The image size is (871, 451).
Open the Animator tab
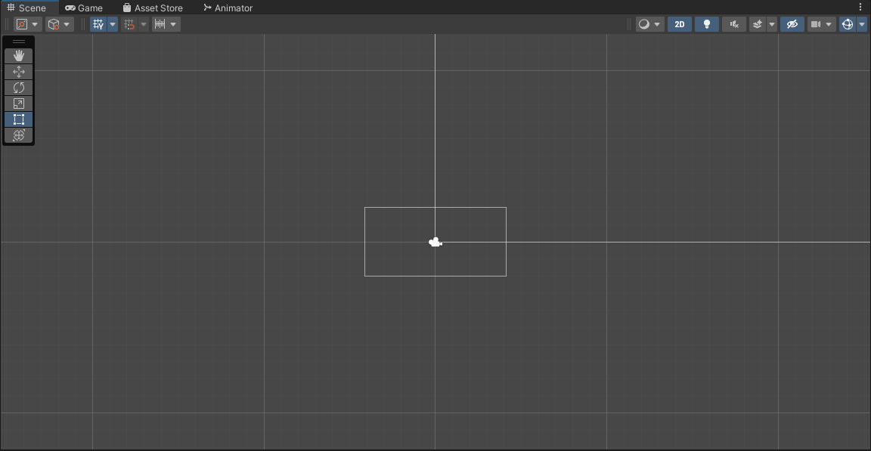(228, 8)
